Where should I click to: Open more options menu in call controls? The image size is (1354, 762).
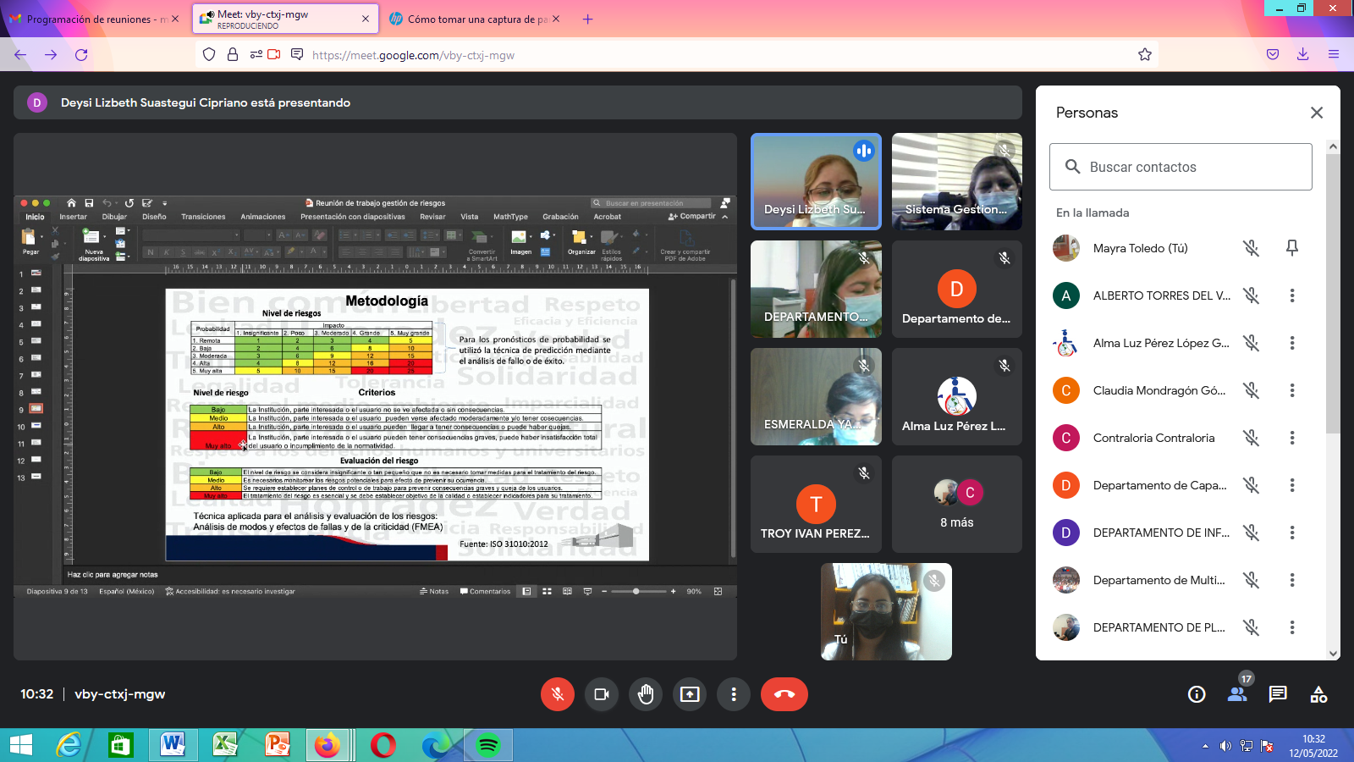click(734, 694)
